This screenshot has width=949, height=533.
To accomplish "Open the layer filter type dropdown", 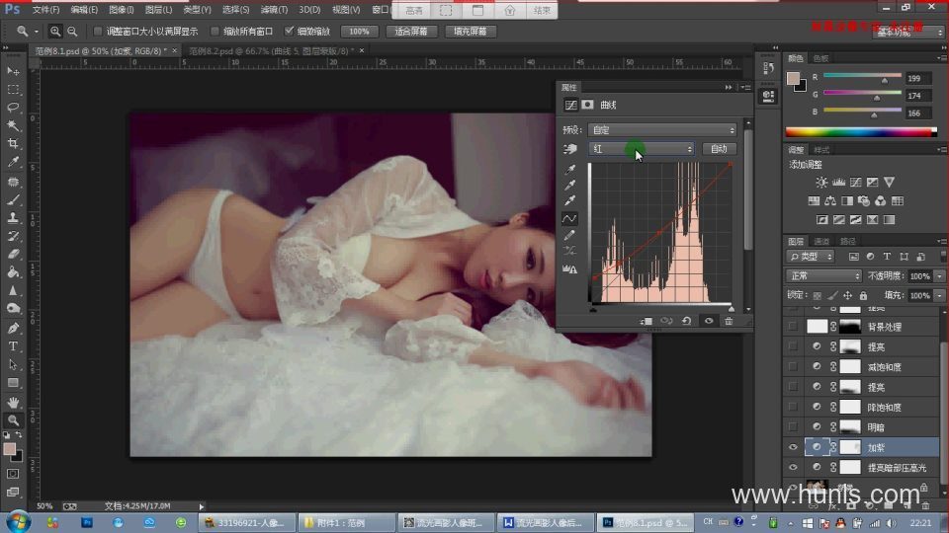I will 811,257.
